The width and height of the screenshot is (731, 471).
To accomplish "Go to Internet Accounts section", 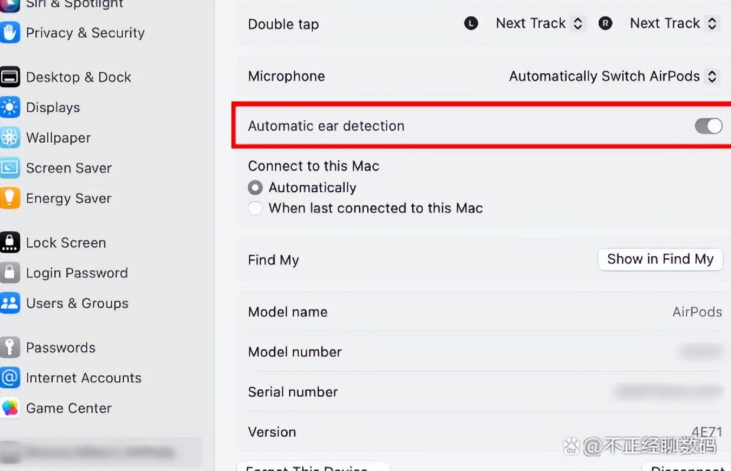I will point(83,378).
